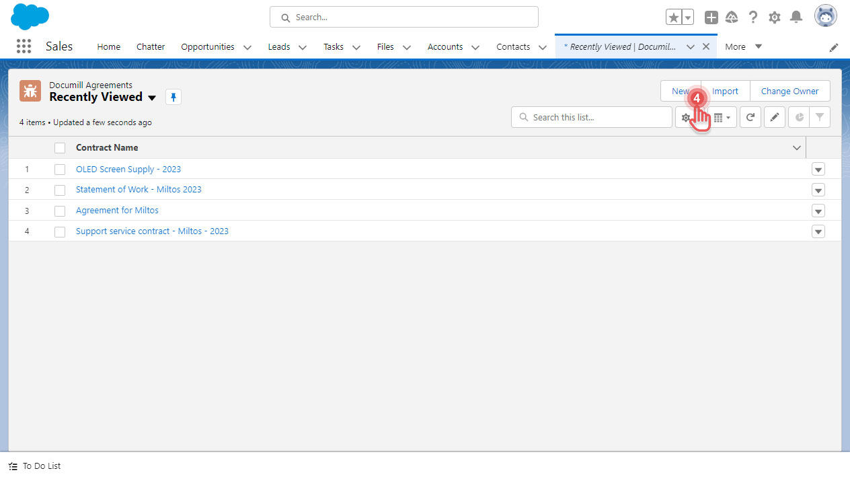This screenshot has width=850, height=479.
Task: Click the notifications bell icon
Action: pos(796,17)
